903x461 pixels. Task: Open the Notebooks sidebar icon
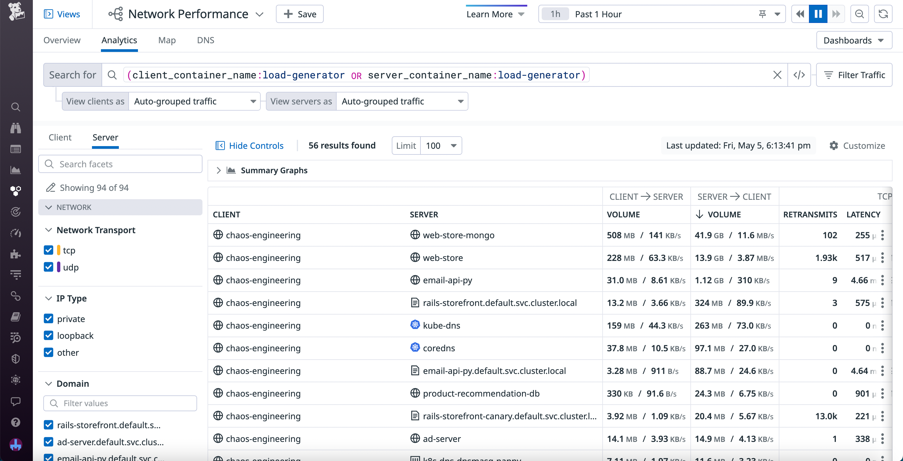[x=16, y=317]
